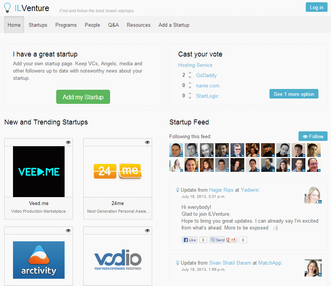Click the 'Next Generation Personal Assis...' description
This screenshot has width=331, height=286.
(118, 211)
